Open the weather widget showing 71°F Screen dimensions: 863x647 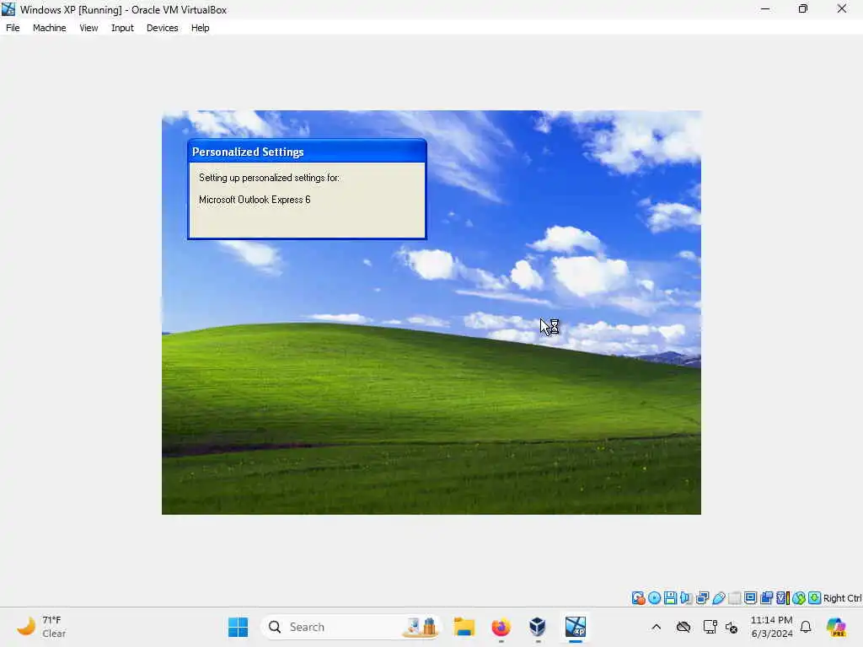click(x=41, y=627)
